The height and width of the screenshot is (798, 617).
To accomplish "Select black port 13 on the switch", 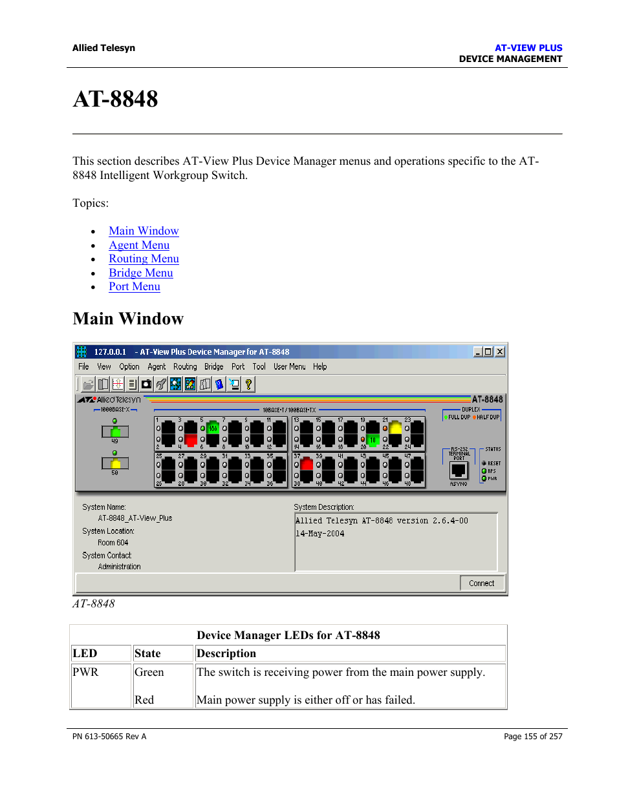I will (307, 427).
